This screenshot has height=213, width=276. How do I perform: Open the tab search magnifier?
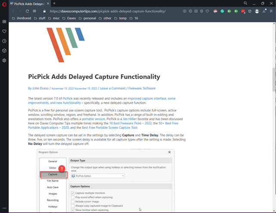pyautogui.click(x=245, y=3)
